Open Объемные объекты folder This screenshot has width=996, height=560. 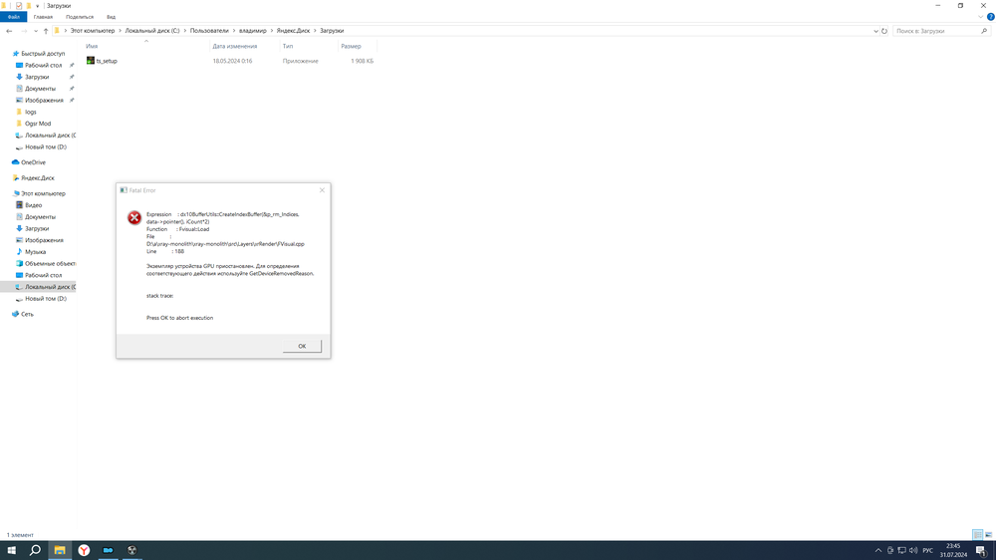point(50,263)
